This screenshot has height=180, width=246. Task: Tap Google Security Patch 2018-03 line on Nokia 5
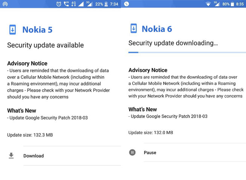click(x=47, y=118)
